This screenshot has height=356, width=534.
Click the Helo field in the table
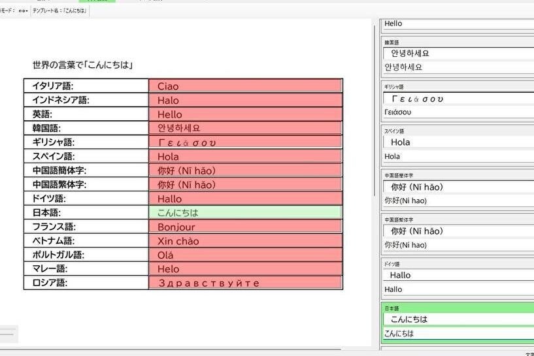246,269
